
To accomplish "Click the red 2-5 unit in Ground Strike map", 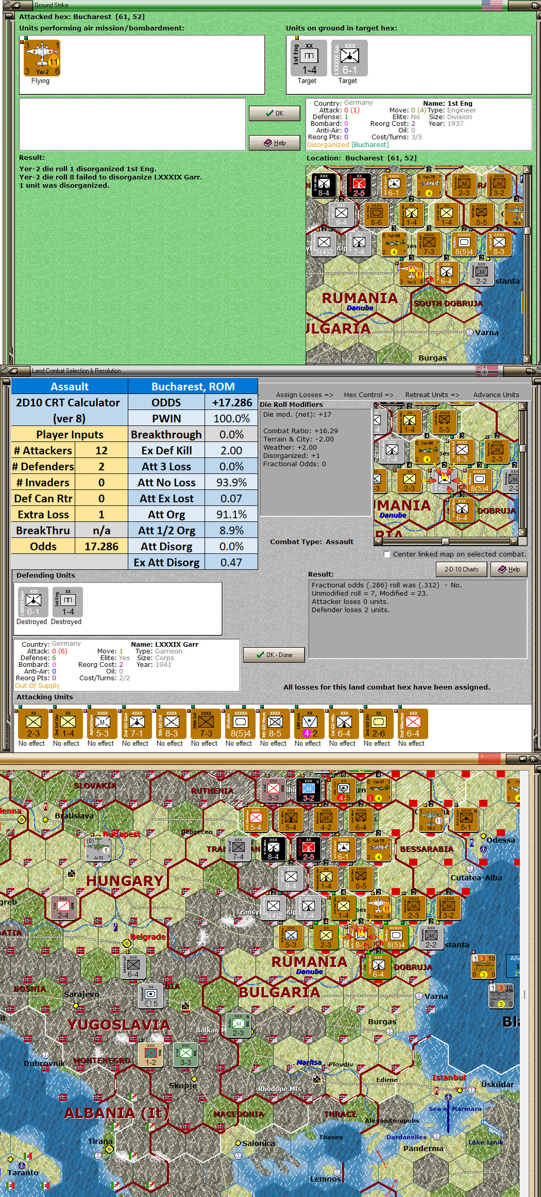I will (x=359, y=186).
